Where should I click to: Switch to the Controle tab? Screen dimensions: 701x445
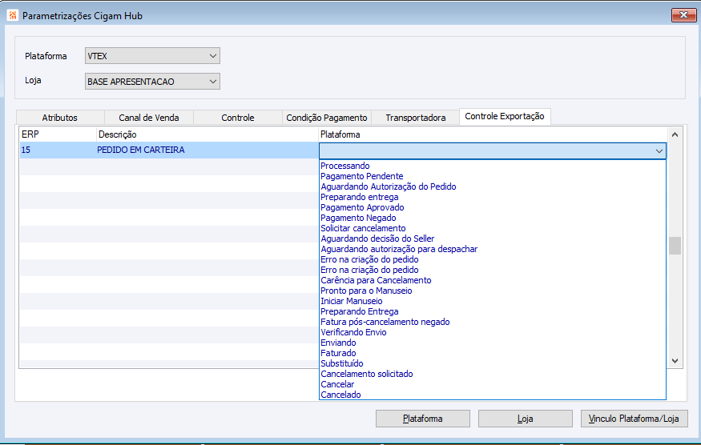coord(238,118)
